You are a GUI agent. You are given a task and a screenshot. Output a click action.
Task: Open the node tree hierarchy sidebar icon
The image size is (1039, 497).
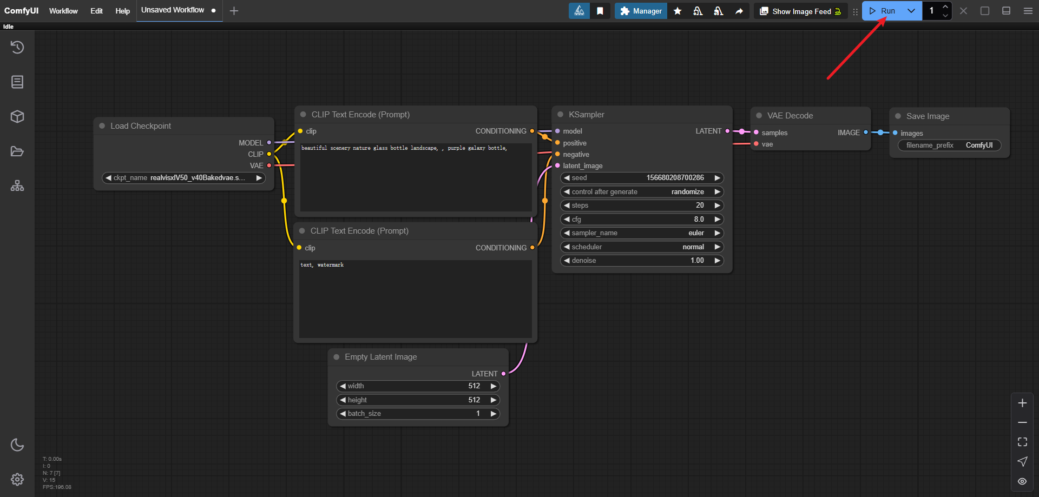[17, 186]
